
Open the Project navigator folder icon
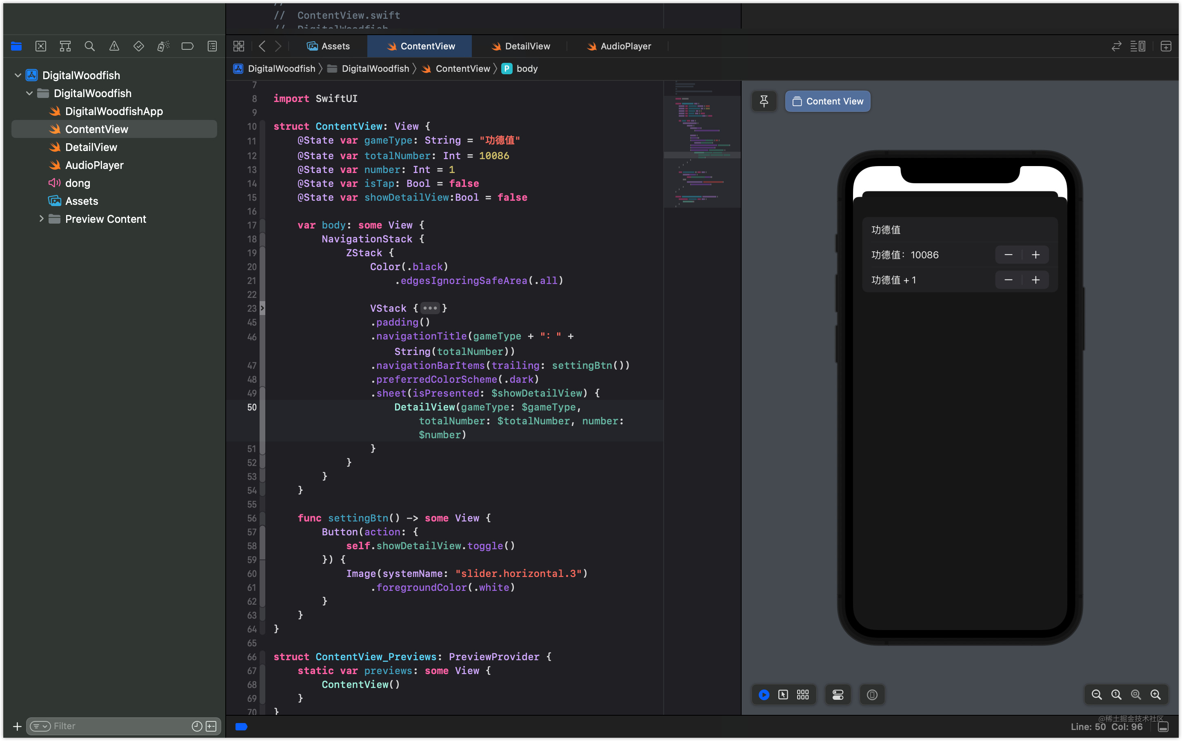(16, 46)
